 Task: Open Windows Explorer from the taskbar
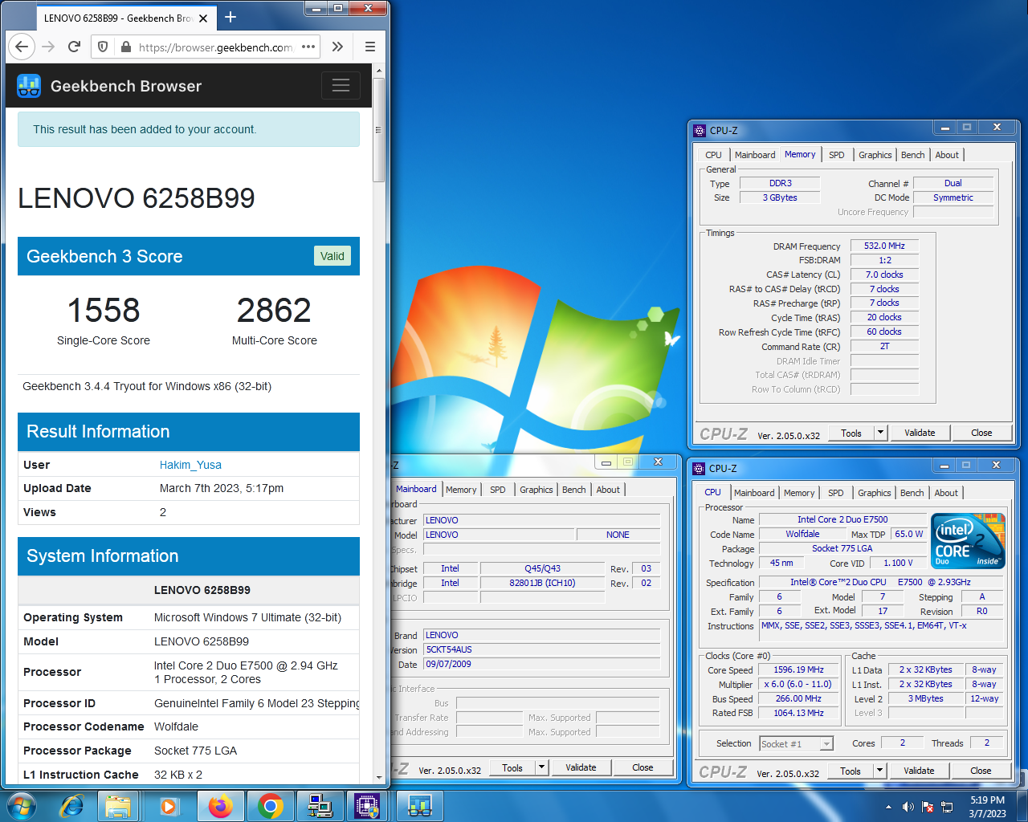pyautogui.click(x=119, y=806)
